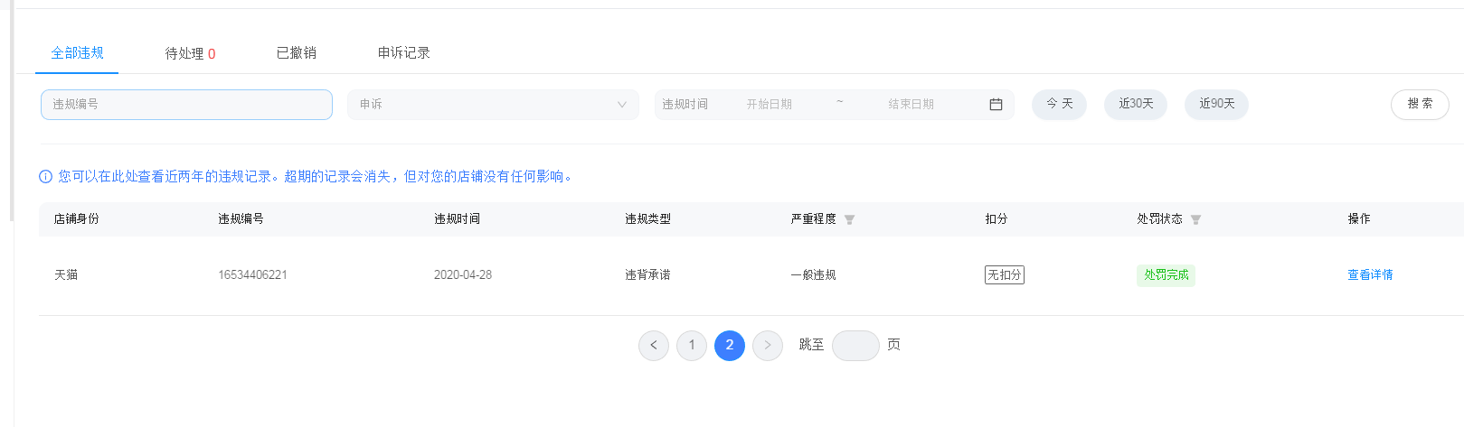Screen dimensions: 1464x427
Task: Focus the 违规编号 search input
Action: point(186,105)
